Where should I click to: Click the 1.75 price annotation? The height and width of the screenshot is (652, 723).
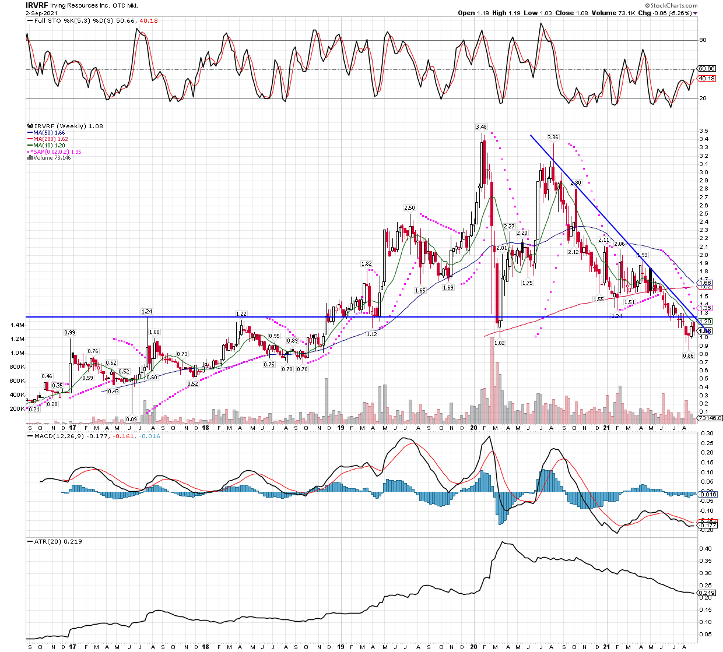click(x=527, y=283)
